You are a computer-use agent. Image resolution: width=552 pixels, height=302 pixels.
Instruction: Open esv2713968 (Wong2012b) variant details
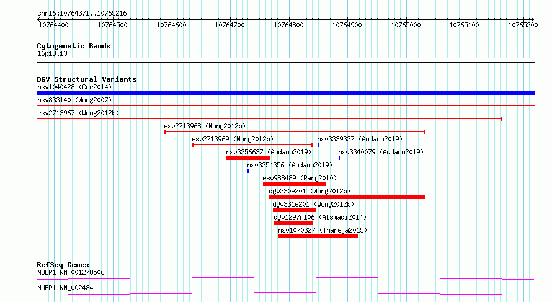point(205,126)
